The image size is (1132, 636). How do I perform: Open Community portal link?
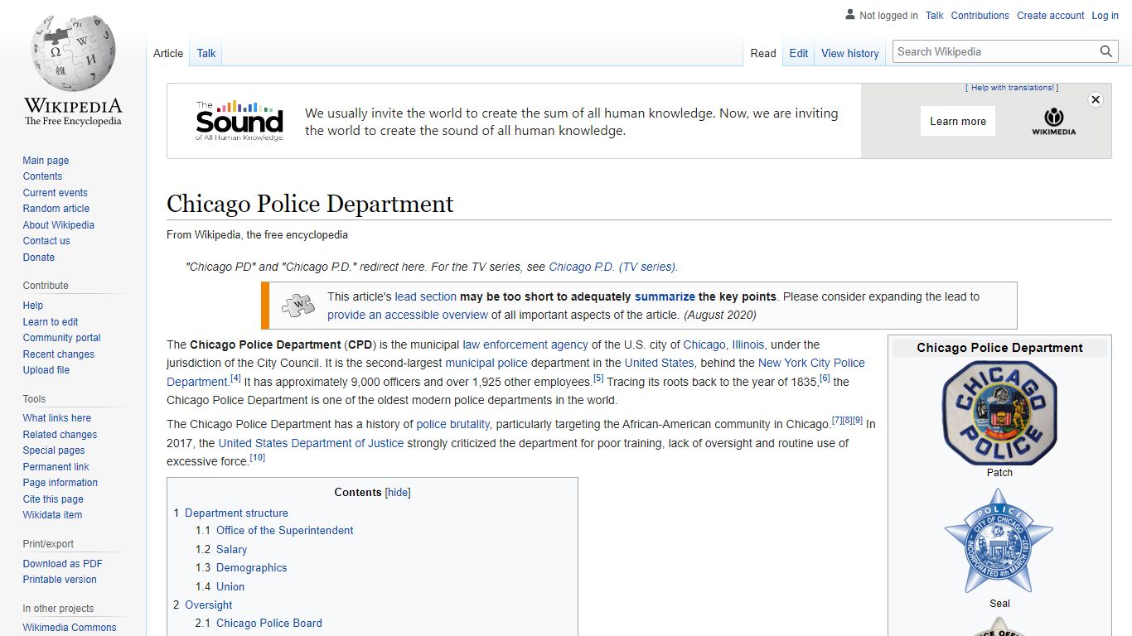point(61,338)
